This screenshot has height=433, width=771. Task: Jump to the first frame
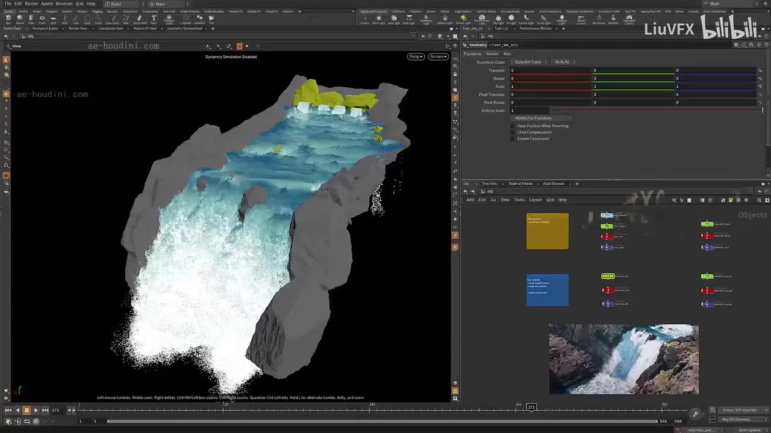8,410
